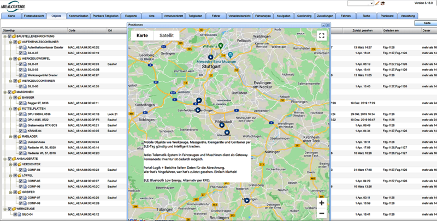Image resolution: width=437 pixels, height=221 pixels.
Task: Sort by the Zuletzt gesehen column header
Action: [x=362, y=31]
